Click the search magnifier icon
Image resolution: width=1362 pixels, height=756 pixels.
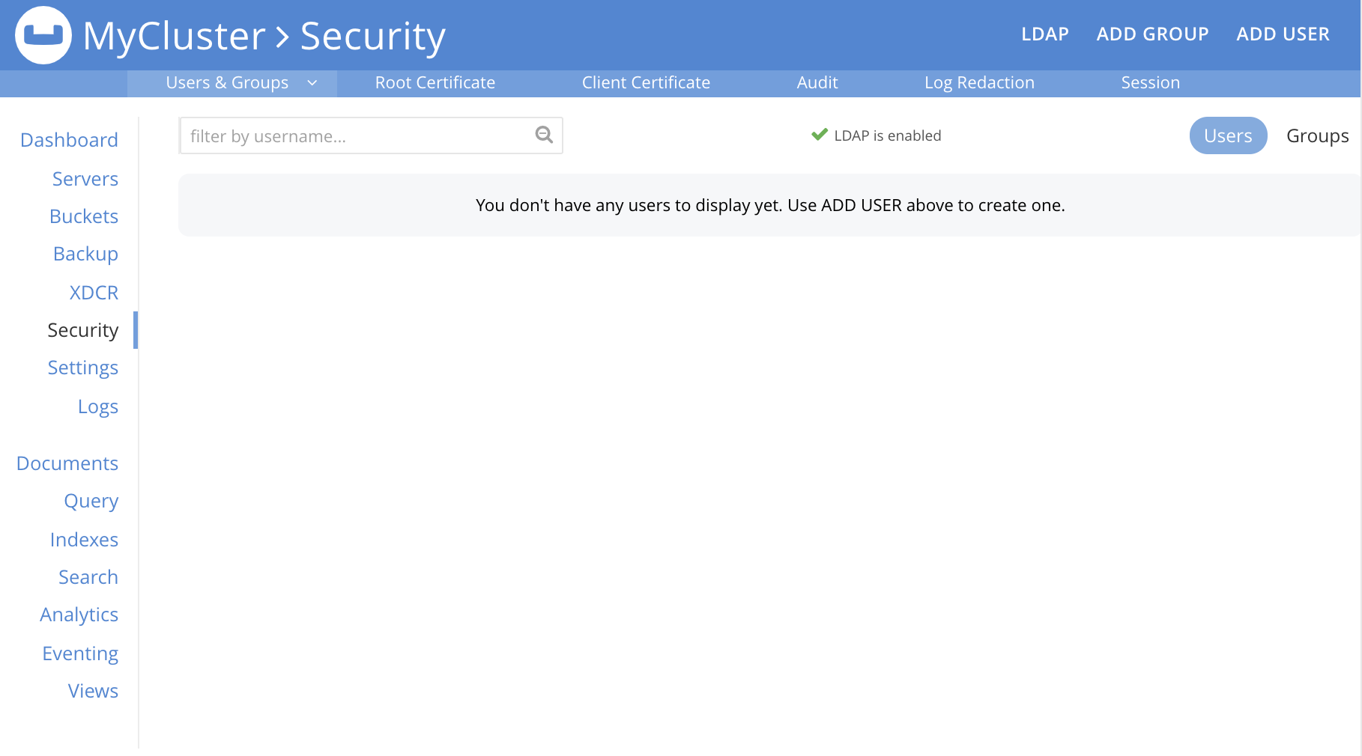544,135
